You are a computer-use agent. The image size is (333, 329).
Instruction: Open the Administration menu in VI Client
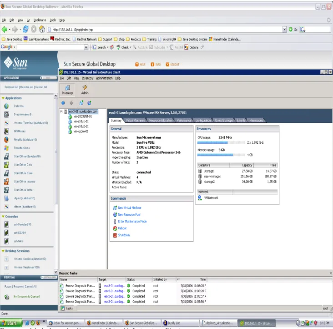pos(104,78)
